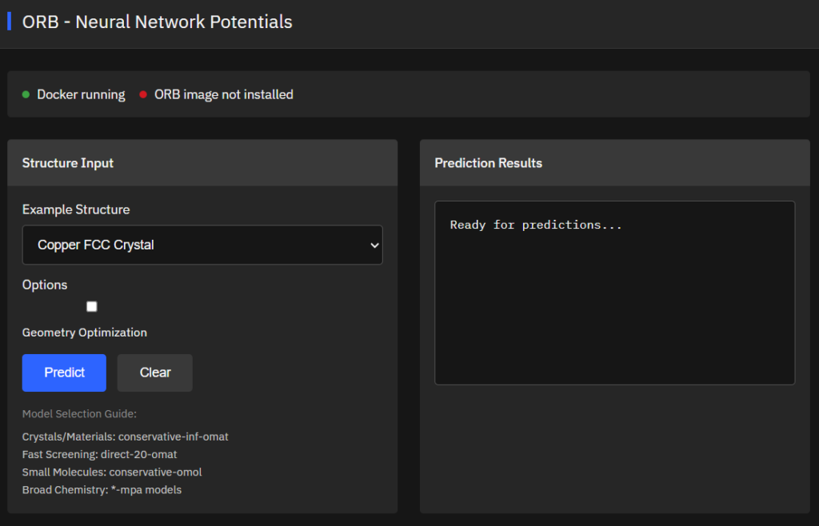
Task: Open the Example Structure dropdown
Action: (x=202, y=245)
